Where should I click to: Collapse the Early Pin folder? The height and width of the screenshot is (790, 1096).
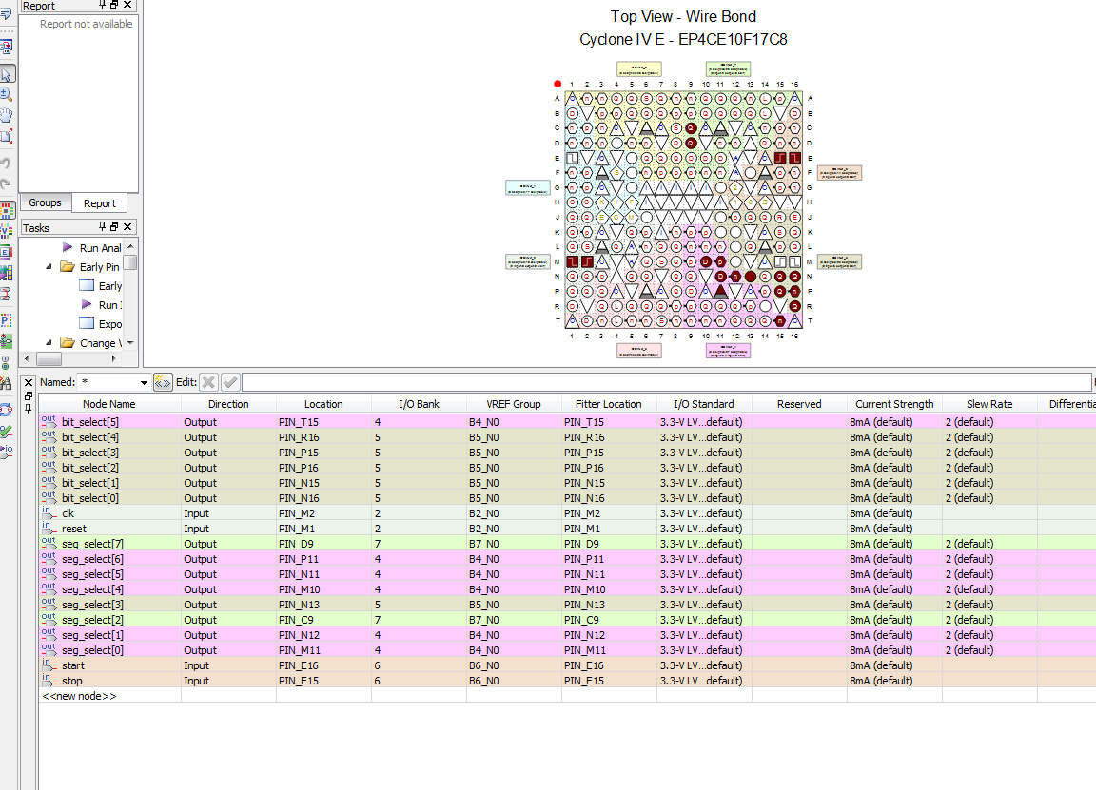click(49, 267)
